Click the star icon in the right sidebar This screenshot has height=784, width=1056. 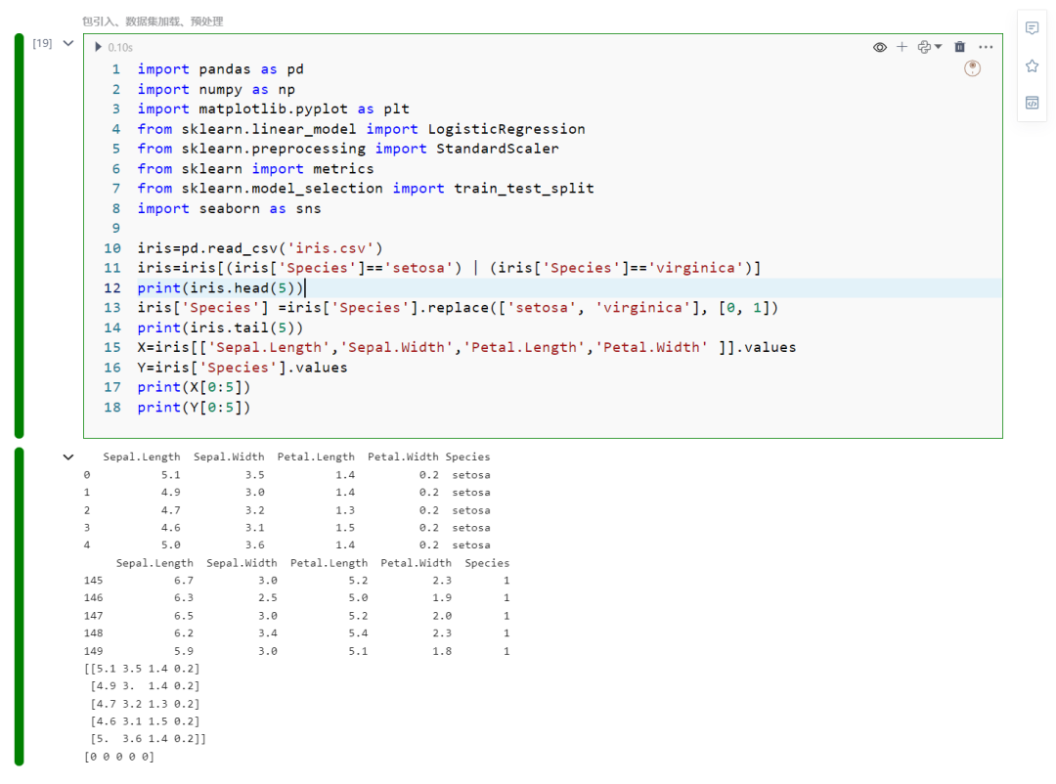click(1032, 65)
